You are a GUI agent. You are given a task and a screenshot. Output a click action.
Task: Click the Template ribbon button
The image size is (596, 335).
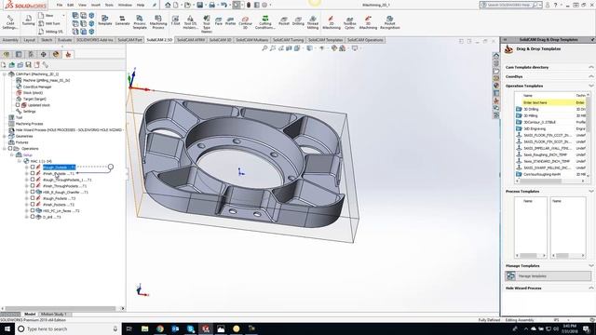tap(105, 20)
